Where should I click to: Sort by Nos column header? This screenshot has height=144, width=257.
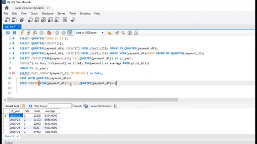[27, 111]
